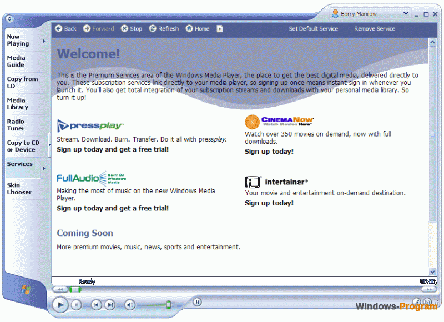Click the round button at top-left corner of player
Viewport: 444px width, 322px height.
(9, 19)
